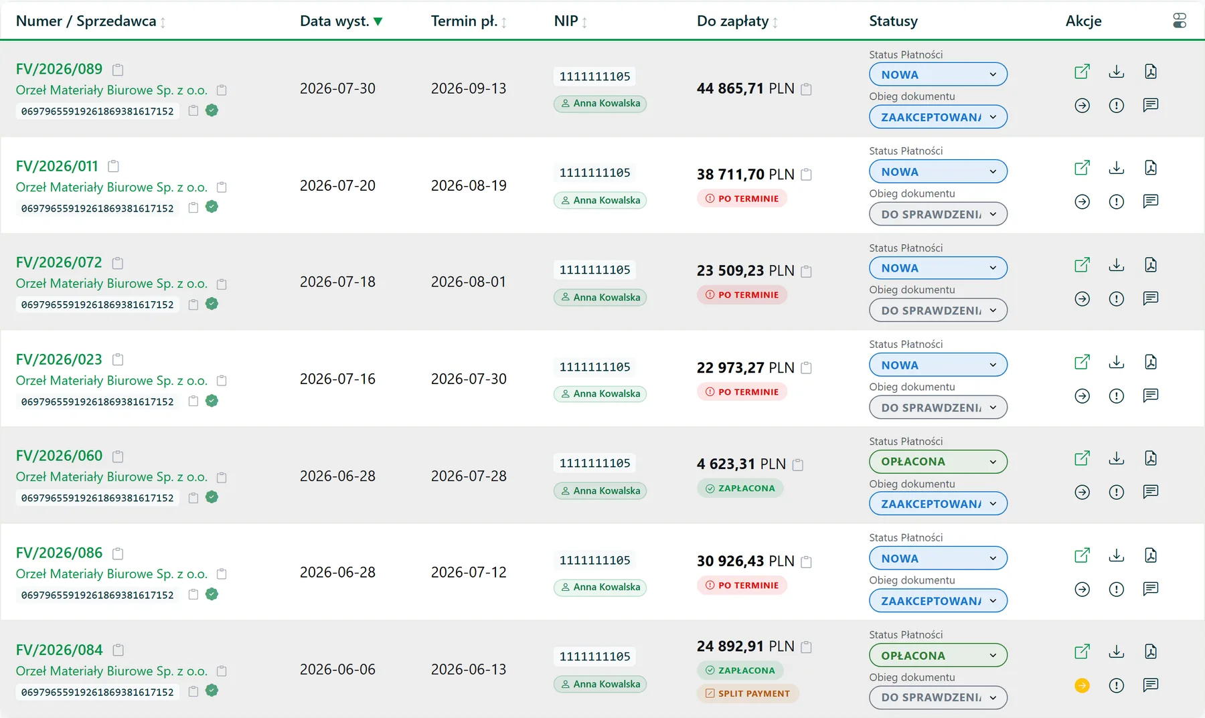The height and width of the screenshot is (718, 1205).
Task: Expand OPŁACONA status dropdown for FV/2026/060
Action: coord(938,462)
